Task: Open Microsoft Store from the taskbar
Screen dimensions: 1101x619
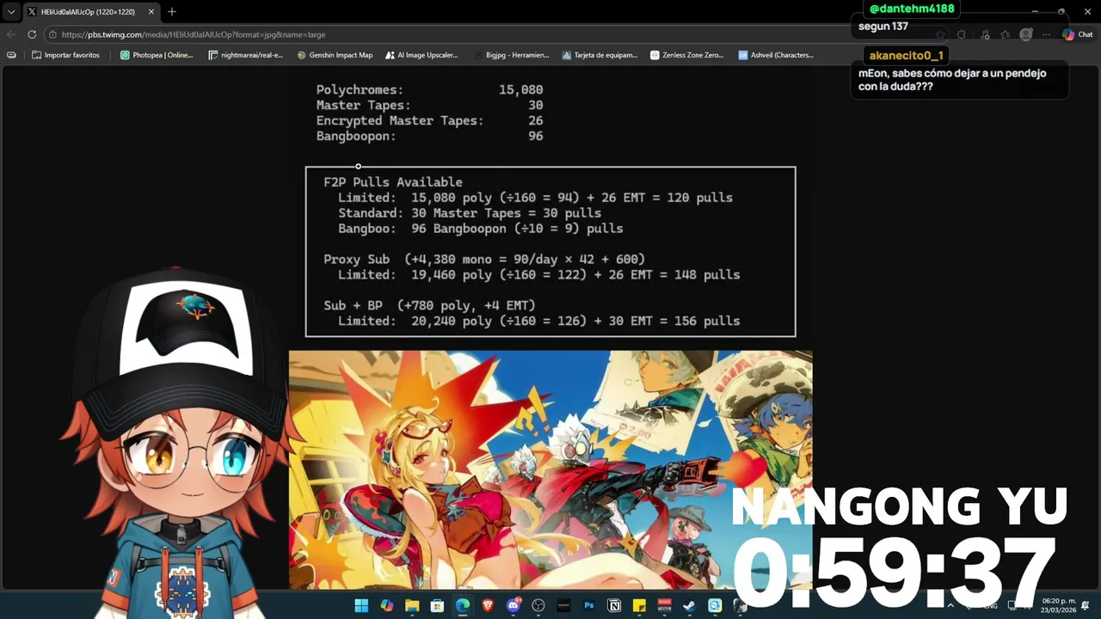Action: coord(437,606)
